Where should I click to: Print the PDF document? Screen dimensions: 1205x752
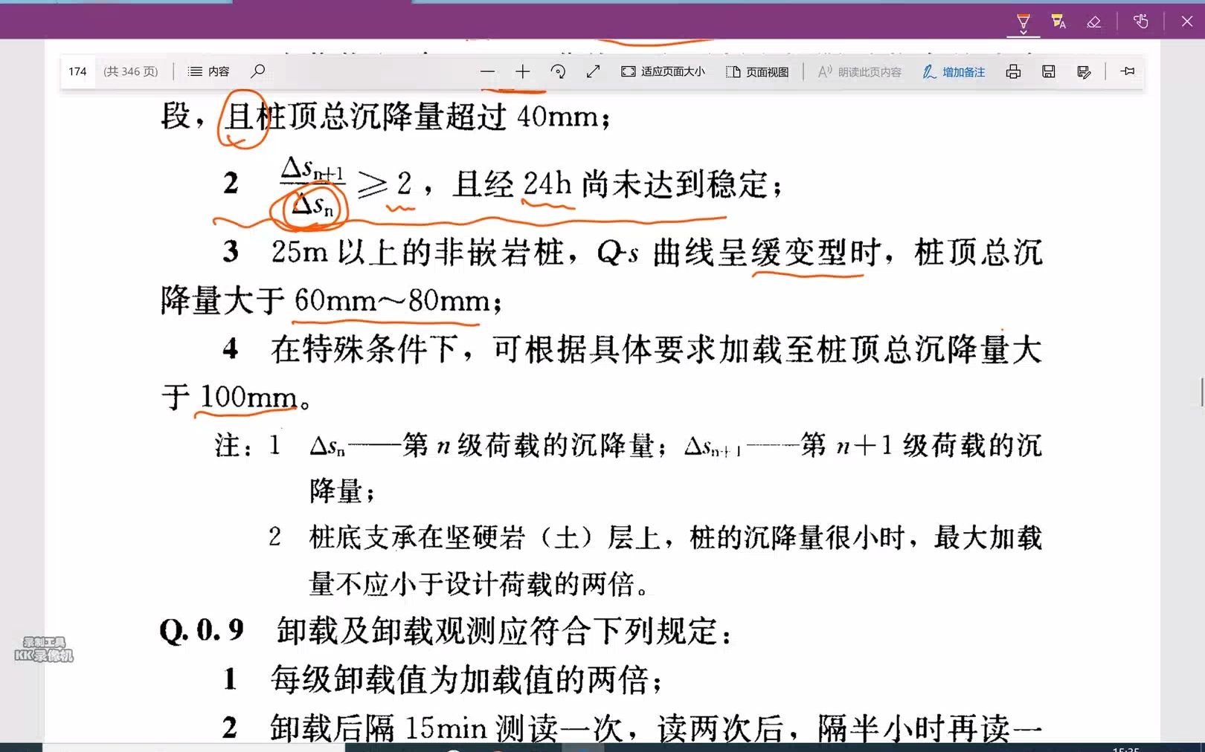(1013, 71)
